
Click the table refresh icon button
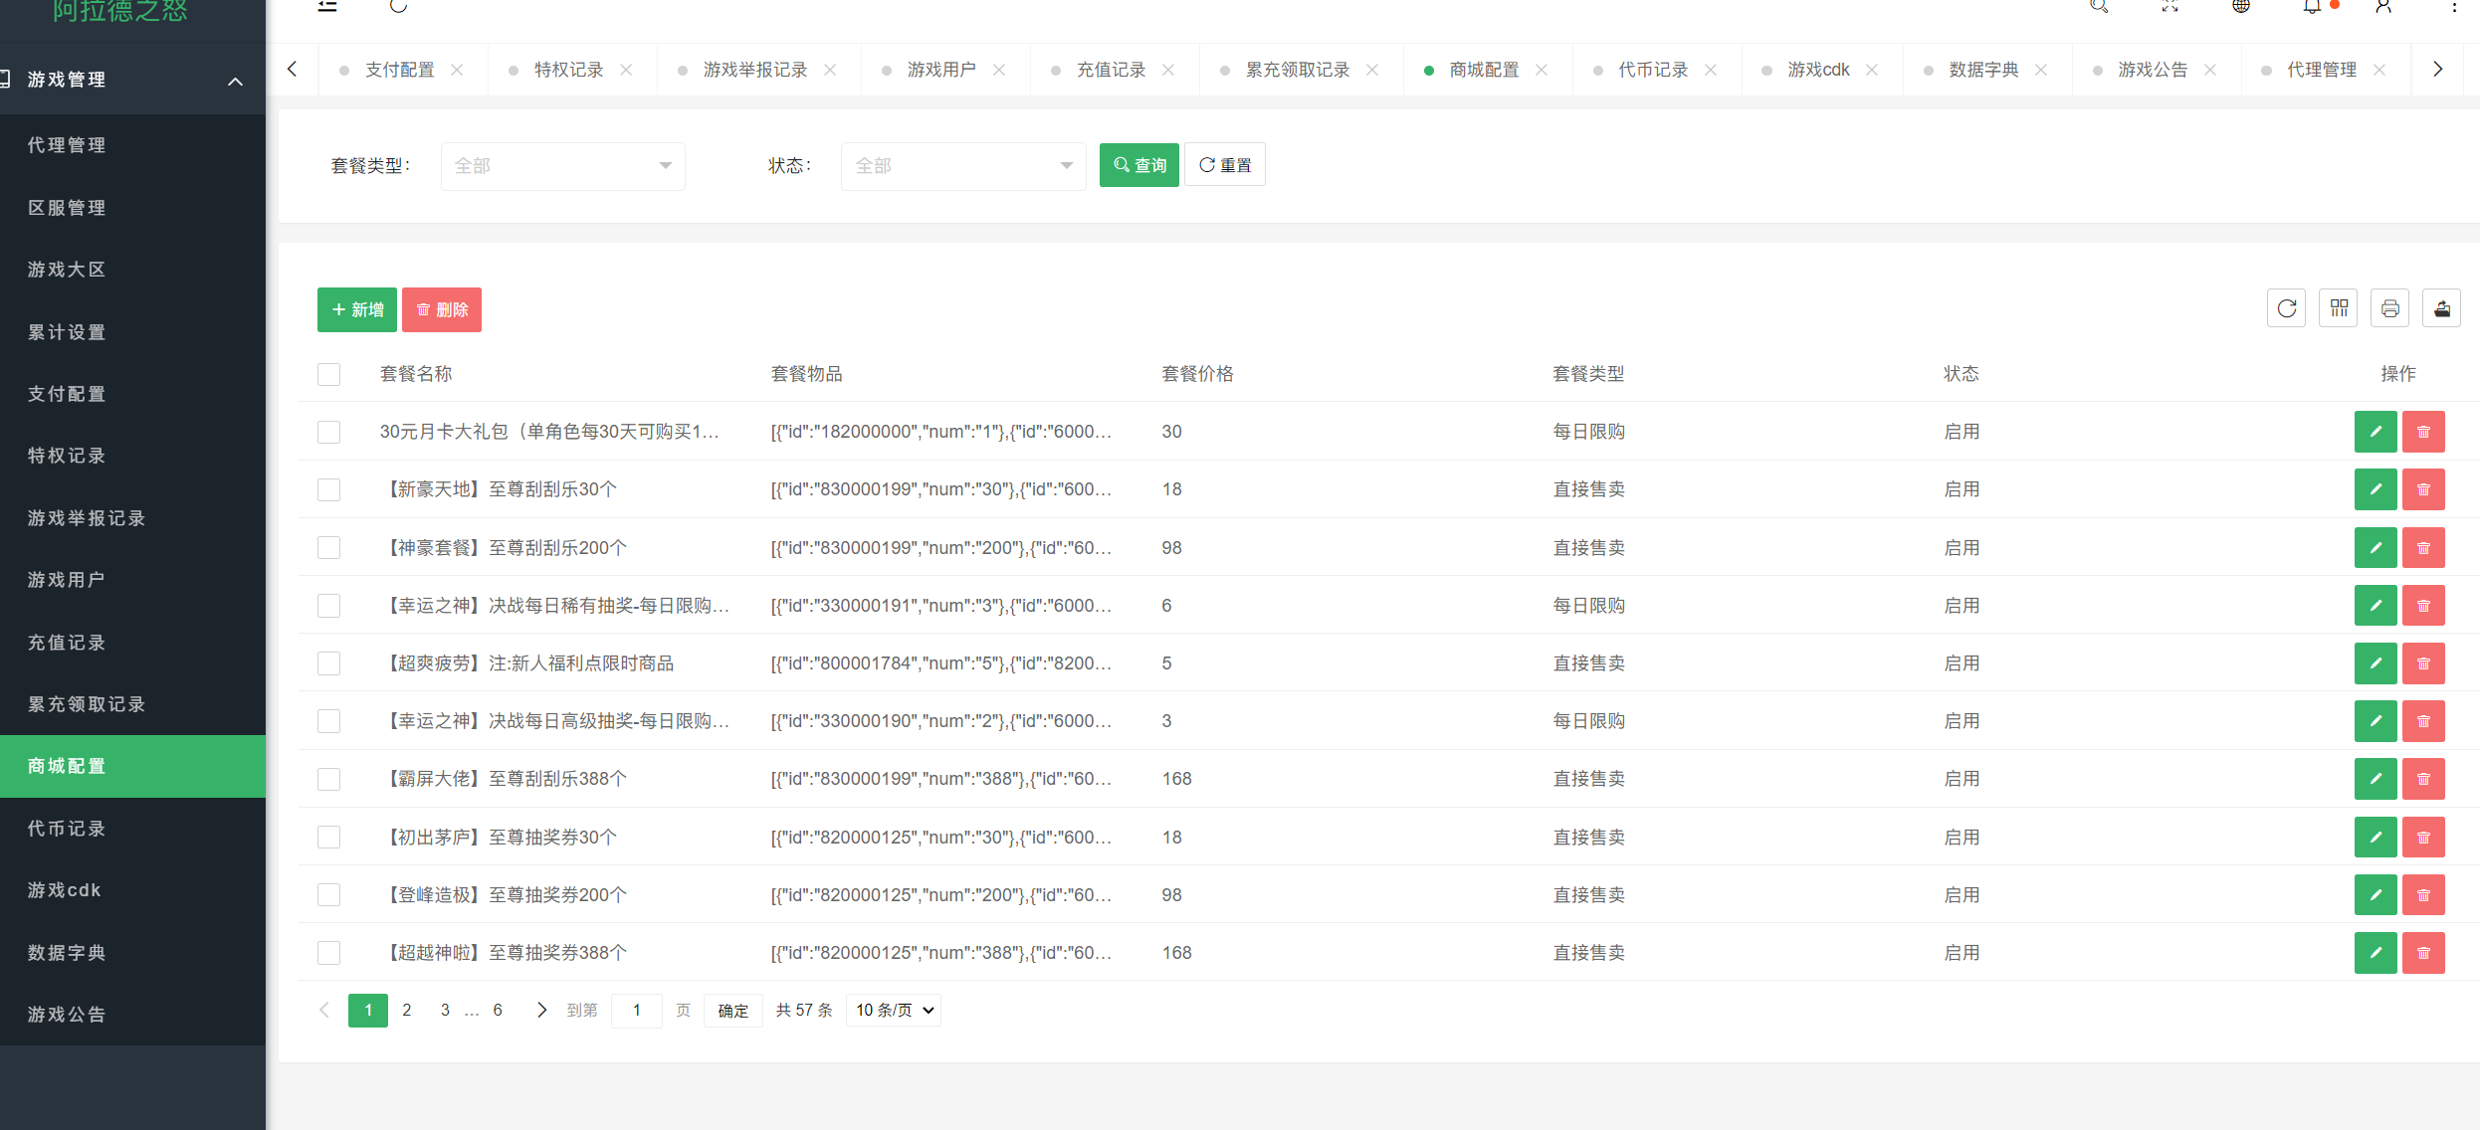[2286, 308]
